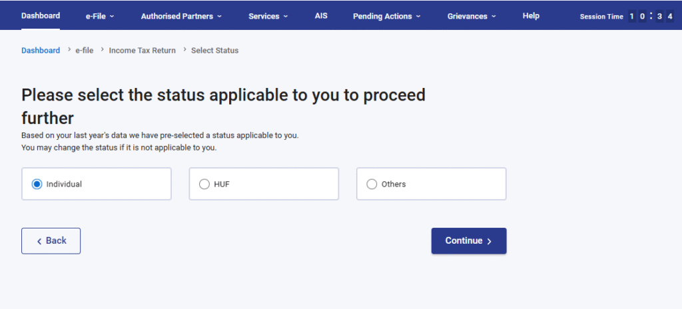Screen dimensions: 682x309
Task: Open the AIS menu item
Action: click(321, 16)
